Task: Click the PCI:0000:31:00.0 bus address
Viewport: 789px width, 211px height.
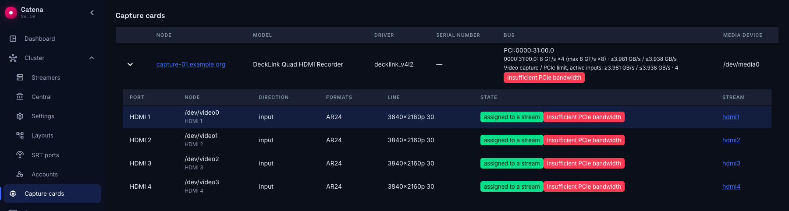Action: (x=529, y=50)
